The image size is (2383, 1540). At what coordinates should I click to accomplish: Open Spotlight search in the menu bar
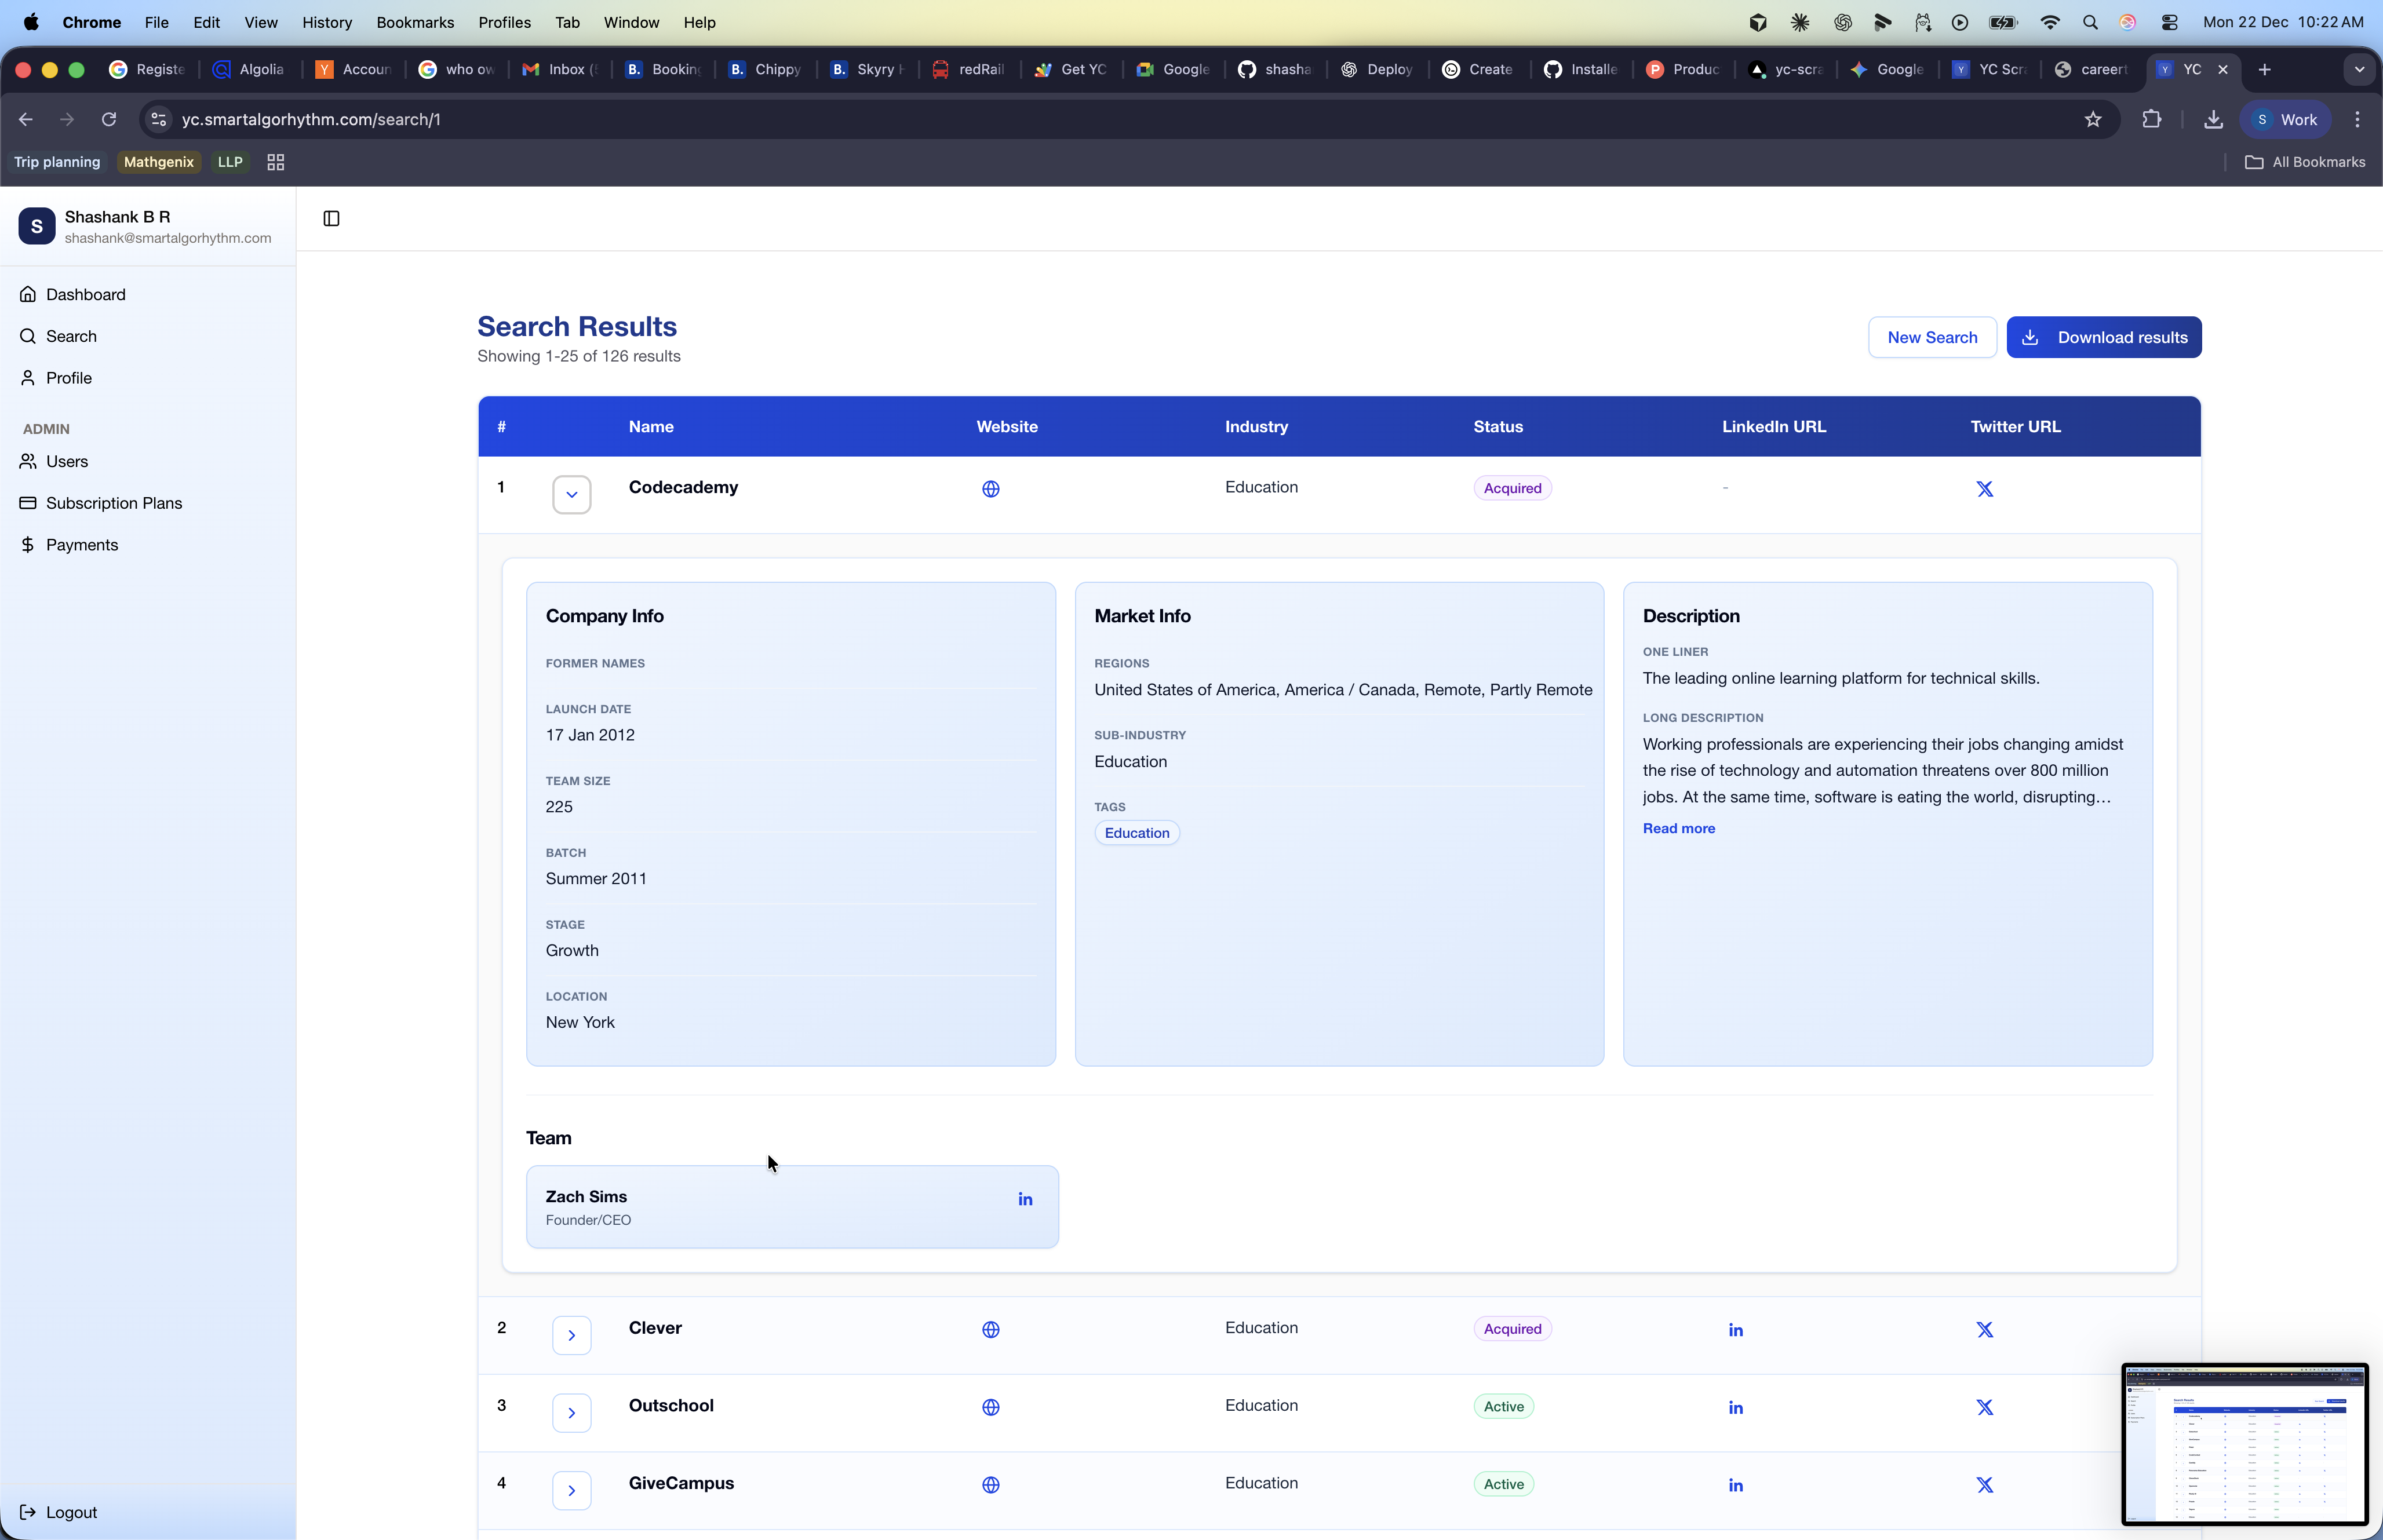[x=2089, y=22]
